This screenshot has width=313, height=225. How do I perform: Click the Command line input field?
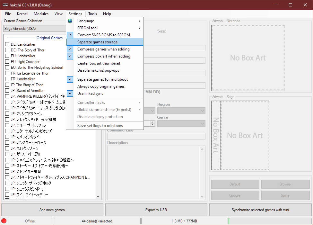(156, 136)
